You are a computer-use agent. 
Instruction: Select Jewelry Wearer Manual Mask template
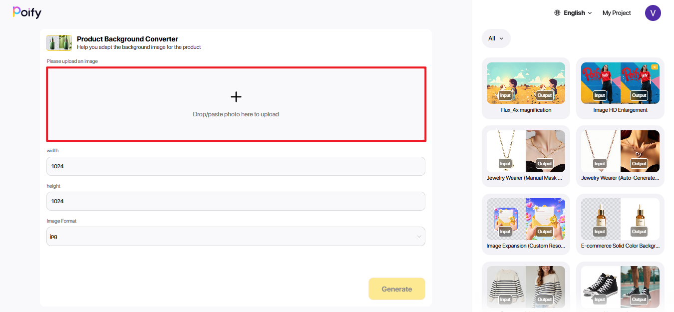(x=526, y=156)
